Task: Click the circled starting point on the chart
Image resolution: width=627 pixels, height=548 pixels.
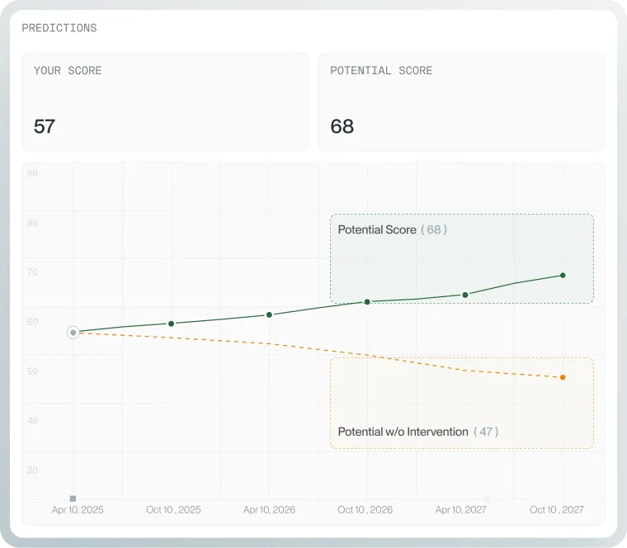Action: coord(73,333)
